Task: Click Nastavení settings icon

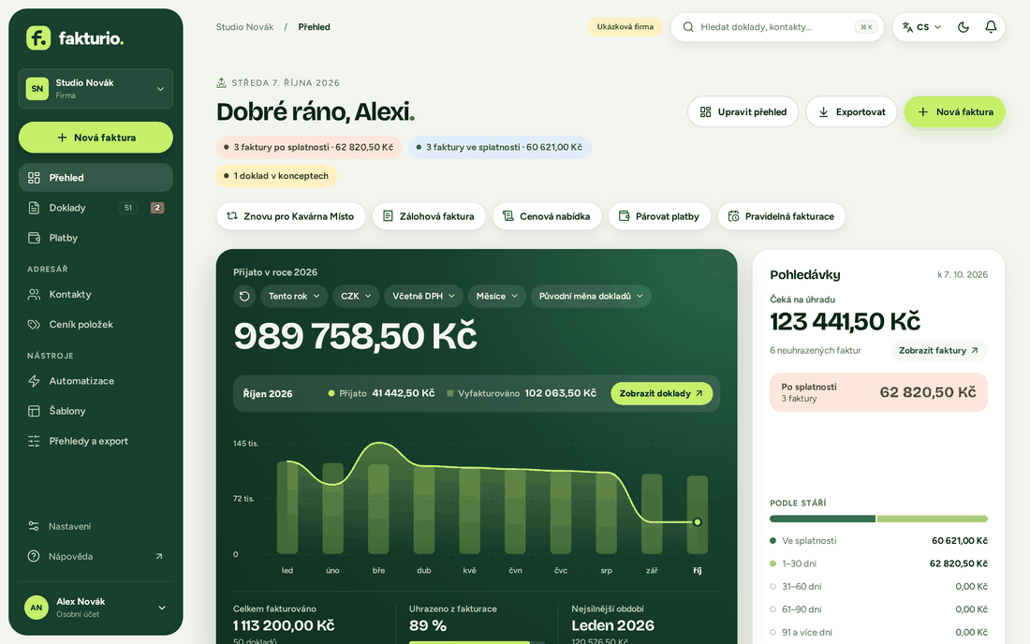Action: (x=34, y=526)
